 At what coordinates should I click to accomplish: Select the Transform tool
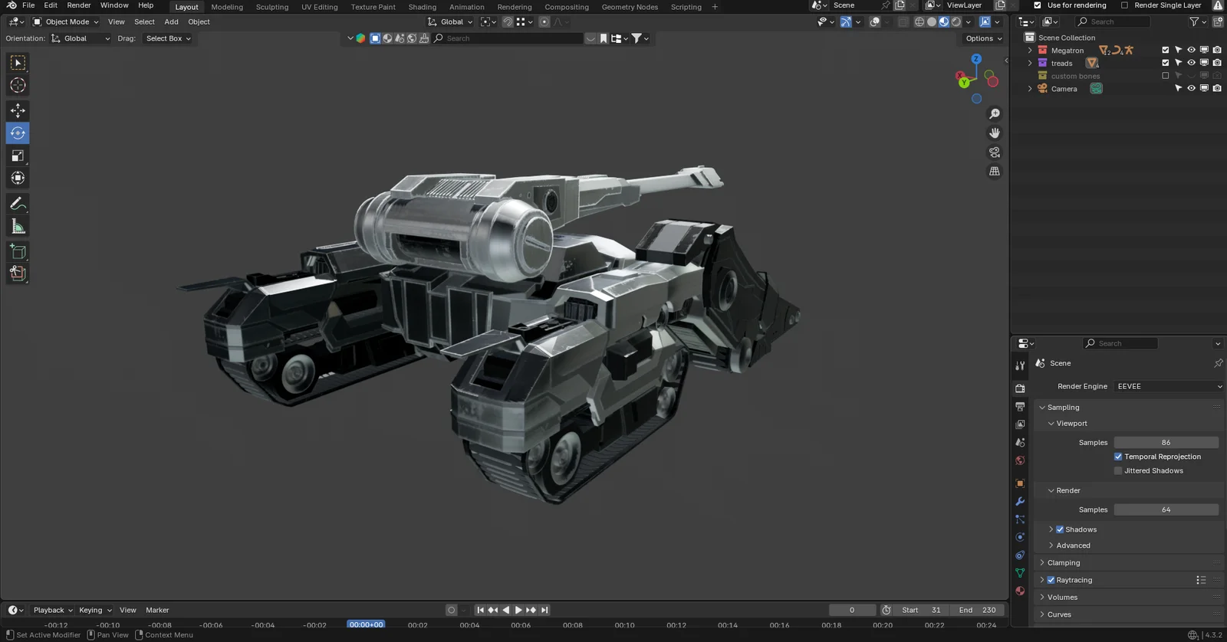pos(18,178)
